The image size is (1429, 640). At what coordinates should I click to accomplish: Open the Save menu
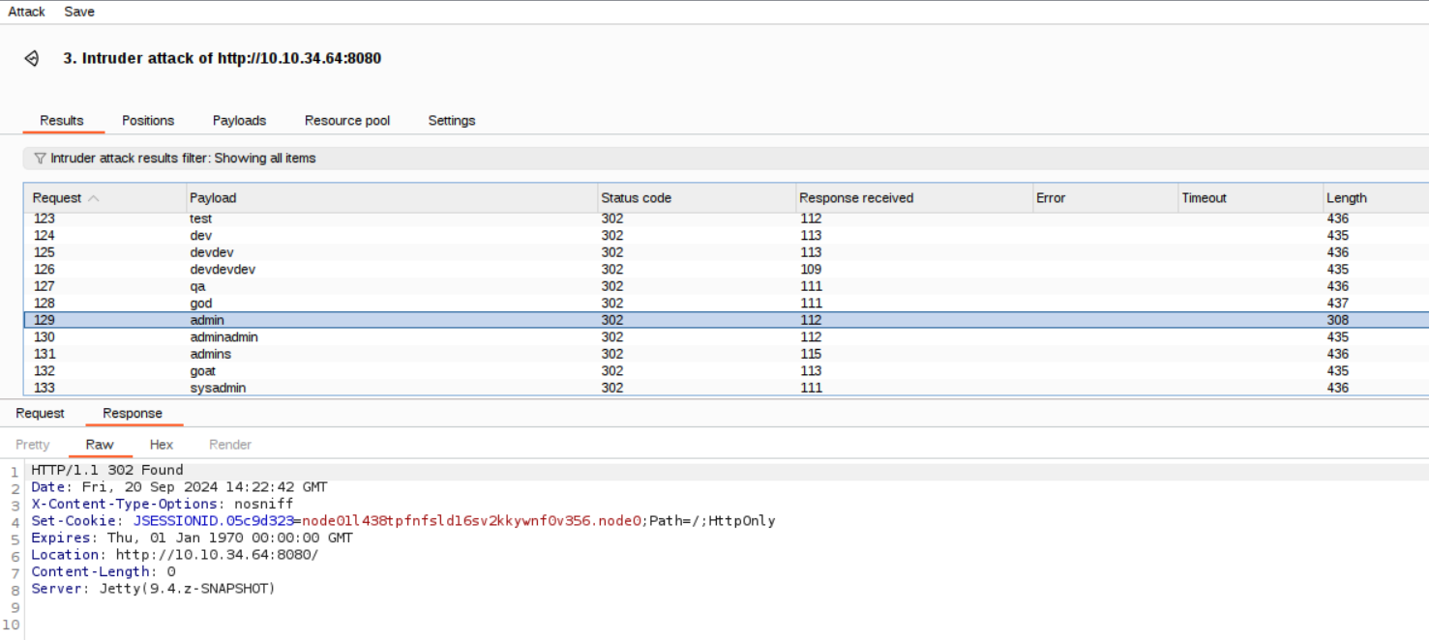pyautogui.click(x=79, y=12)
